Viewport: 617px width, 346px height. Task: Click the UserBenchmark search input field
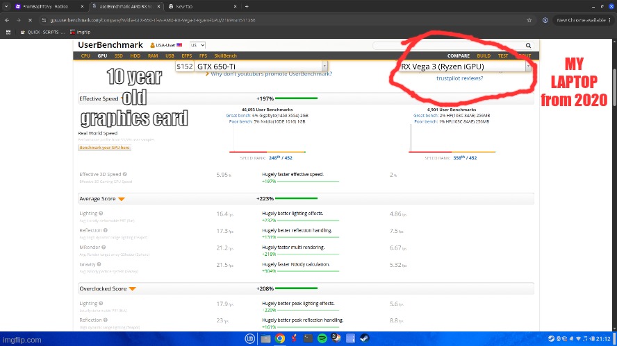(x=449, y=46)
